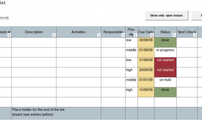
Task: Select due date cell 01/08/08
Action: coord(146,52)
